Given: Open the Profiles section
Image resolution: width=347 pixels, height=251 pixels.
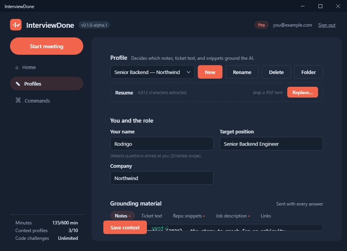Looking at the screenshot, I should pyautogui.click(x=47, y=84).
